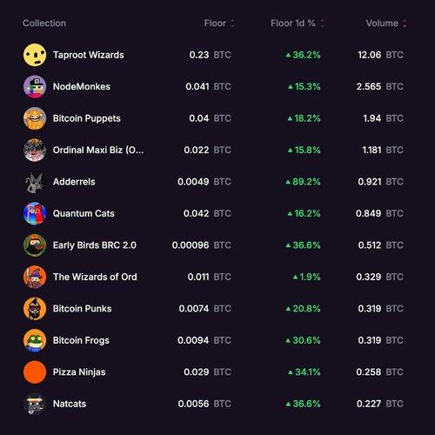This screenshot has width=435, height=435.
Task: Click the Volume column header label
Action: pyautogui.click(x=382, y=23)
